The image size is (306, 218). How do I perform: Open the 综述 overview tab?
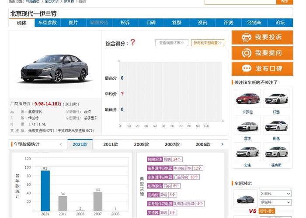(22, 23)
